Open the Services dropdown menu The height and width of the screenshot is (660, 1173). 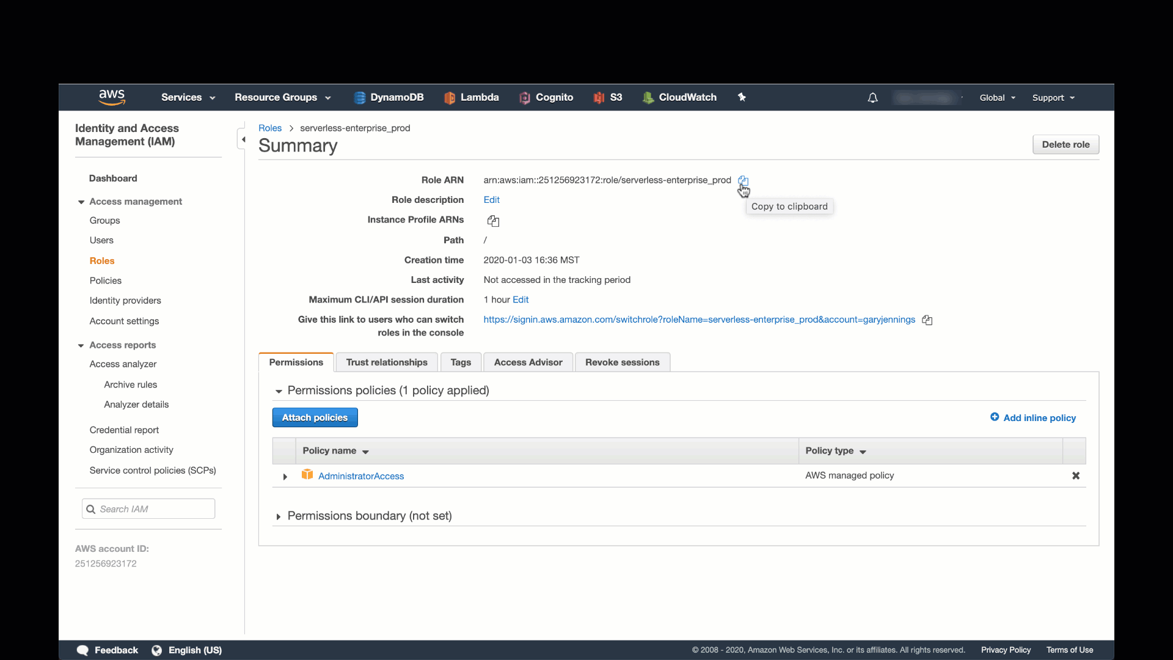[188, 97]
